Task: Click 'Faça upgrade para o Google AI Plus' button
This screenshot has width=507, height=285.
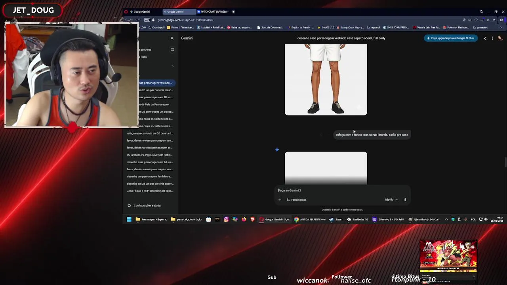Action: [x=450, y=38]
